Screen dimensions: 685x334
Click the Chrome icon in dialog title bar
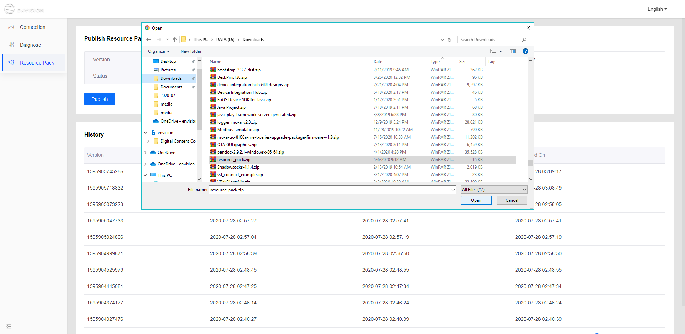(x=147, y=28)
